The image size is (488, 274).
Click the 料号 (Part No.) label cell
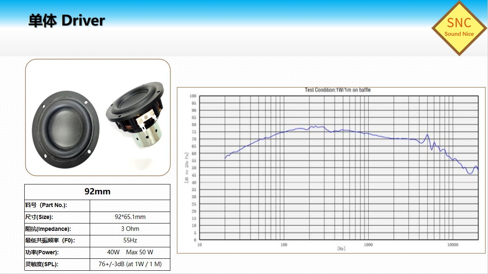[46, 205]
